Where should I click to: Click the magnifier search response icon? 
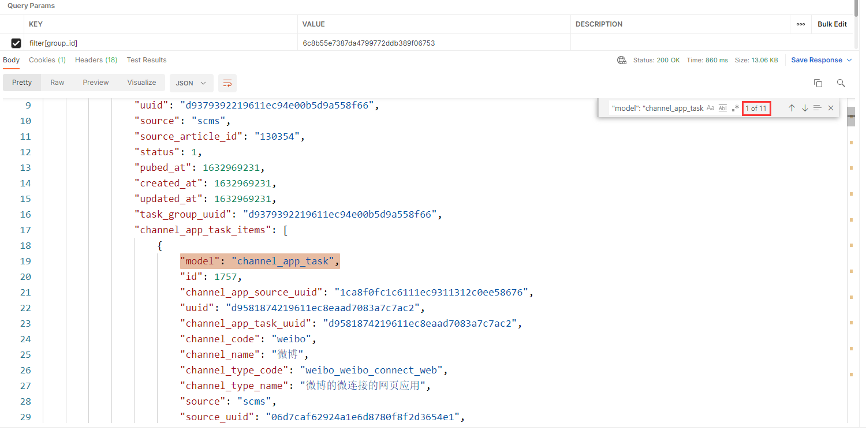pos(841,83)
